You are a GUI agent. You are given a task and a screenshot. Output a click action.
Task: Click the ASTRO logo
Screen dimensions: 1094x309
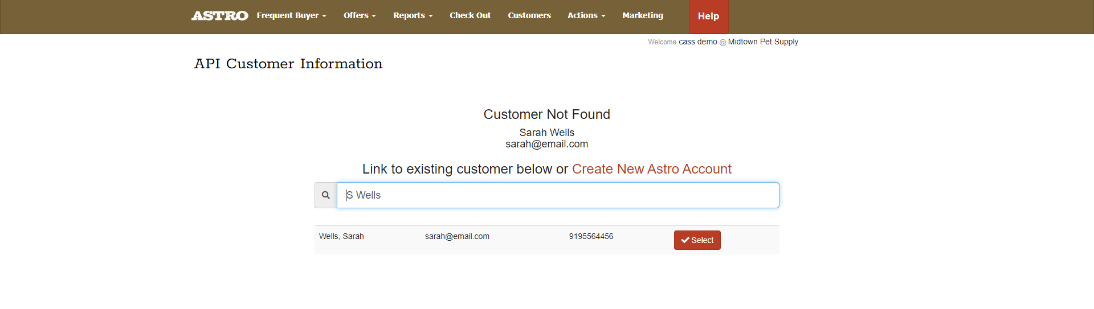click(220, 16)
